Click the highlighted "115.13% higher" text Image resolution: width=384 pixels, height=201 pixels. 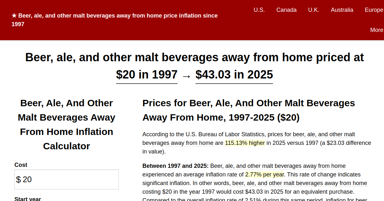(245, 143)
